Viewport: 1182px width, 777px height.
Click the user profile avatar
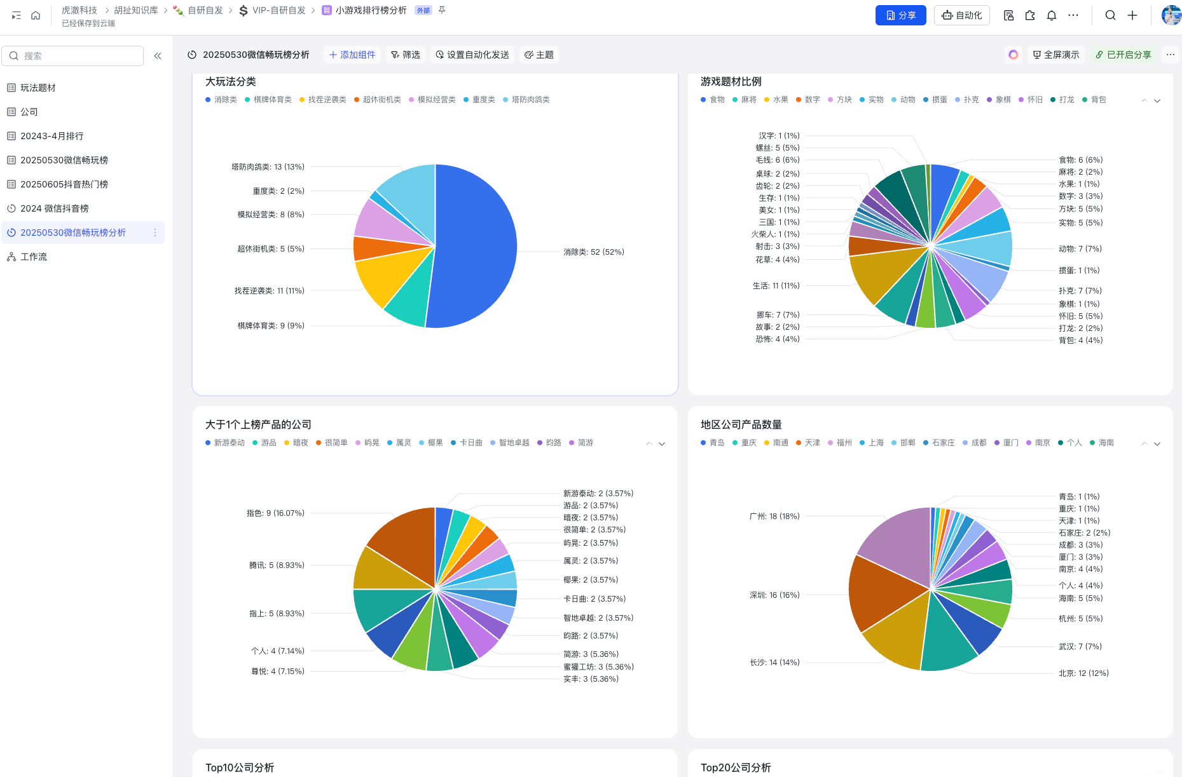coord(1171,15)
